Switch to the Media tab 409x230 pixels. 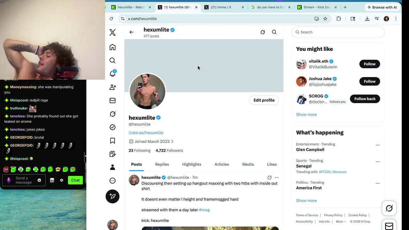(248, 164)
